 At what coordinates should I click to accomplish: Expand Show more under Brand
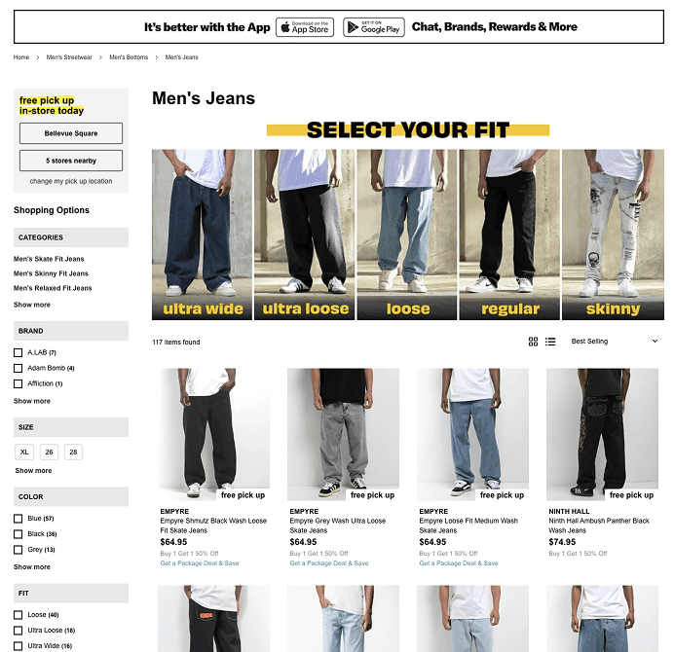[x=32, y=401]
